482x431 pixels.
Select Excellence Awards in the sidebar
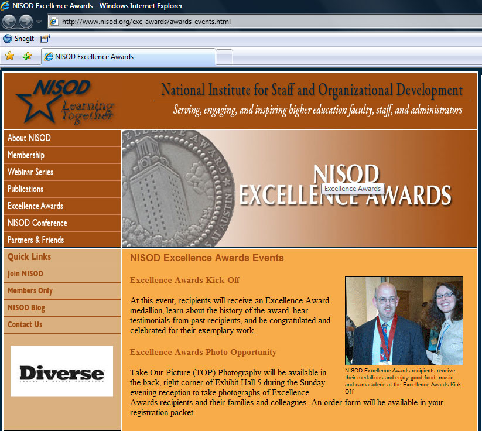[x=62, y=206]
